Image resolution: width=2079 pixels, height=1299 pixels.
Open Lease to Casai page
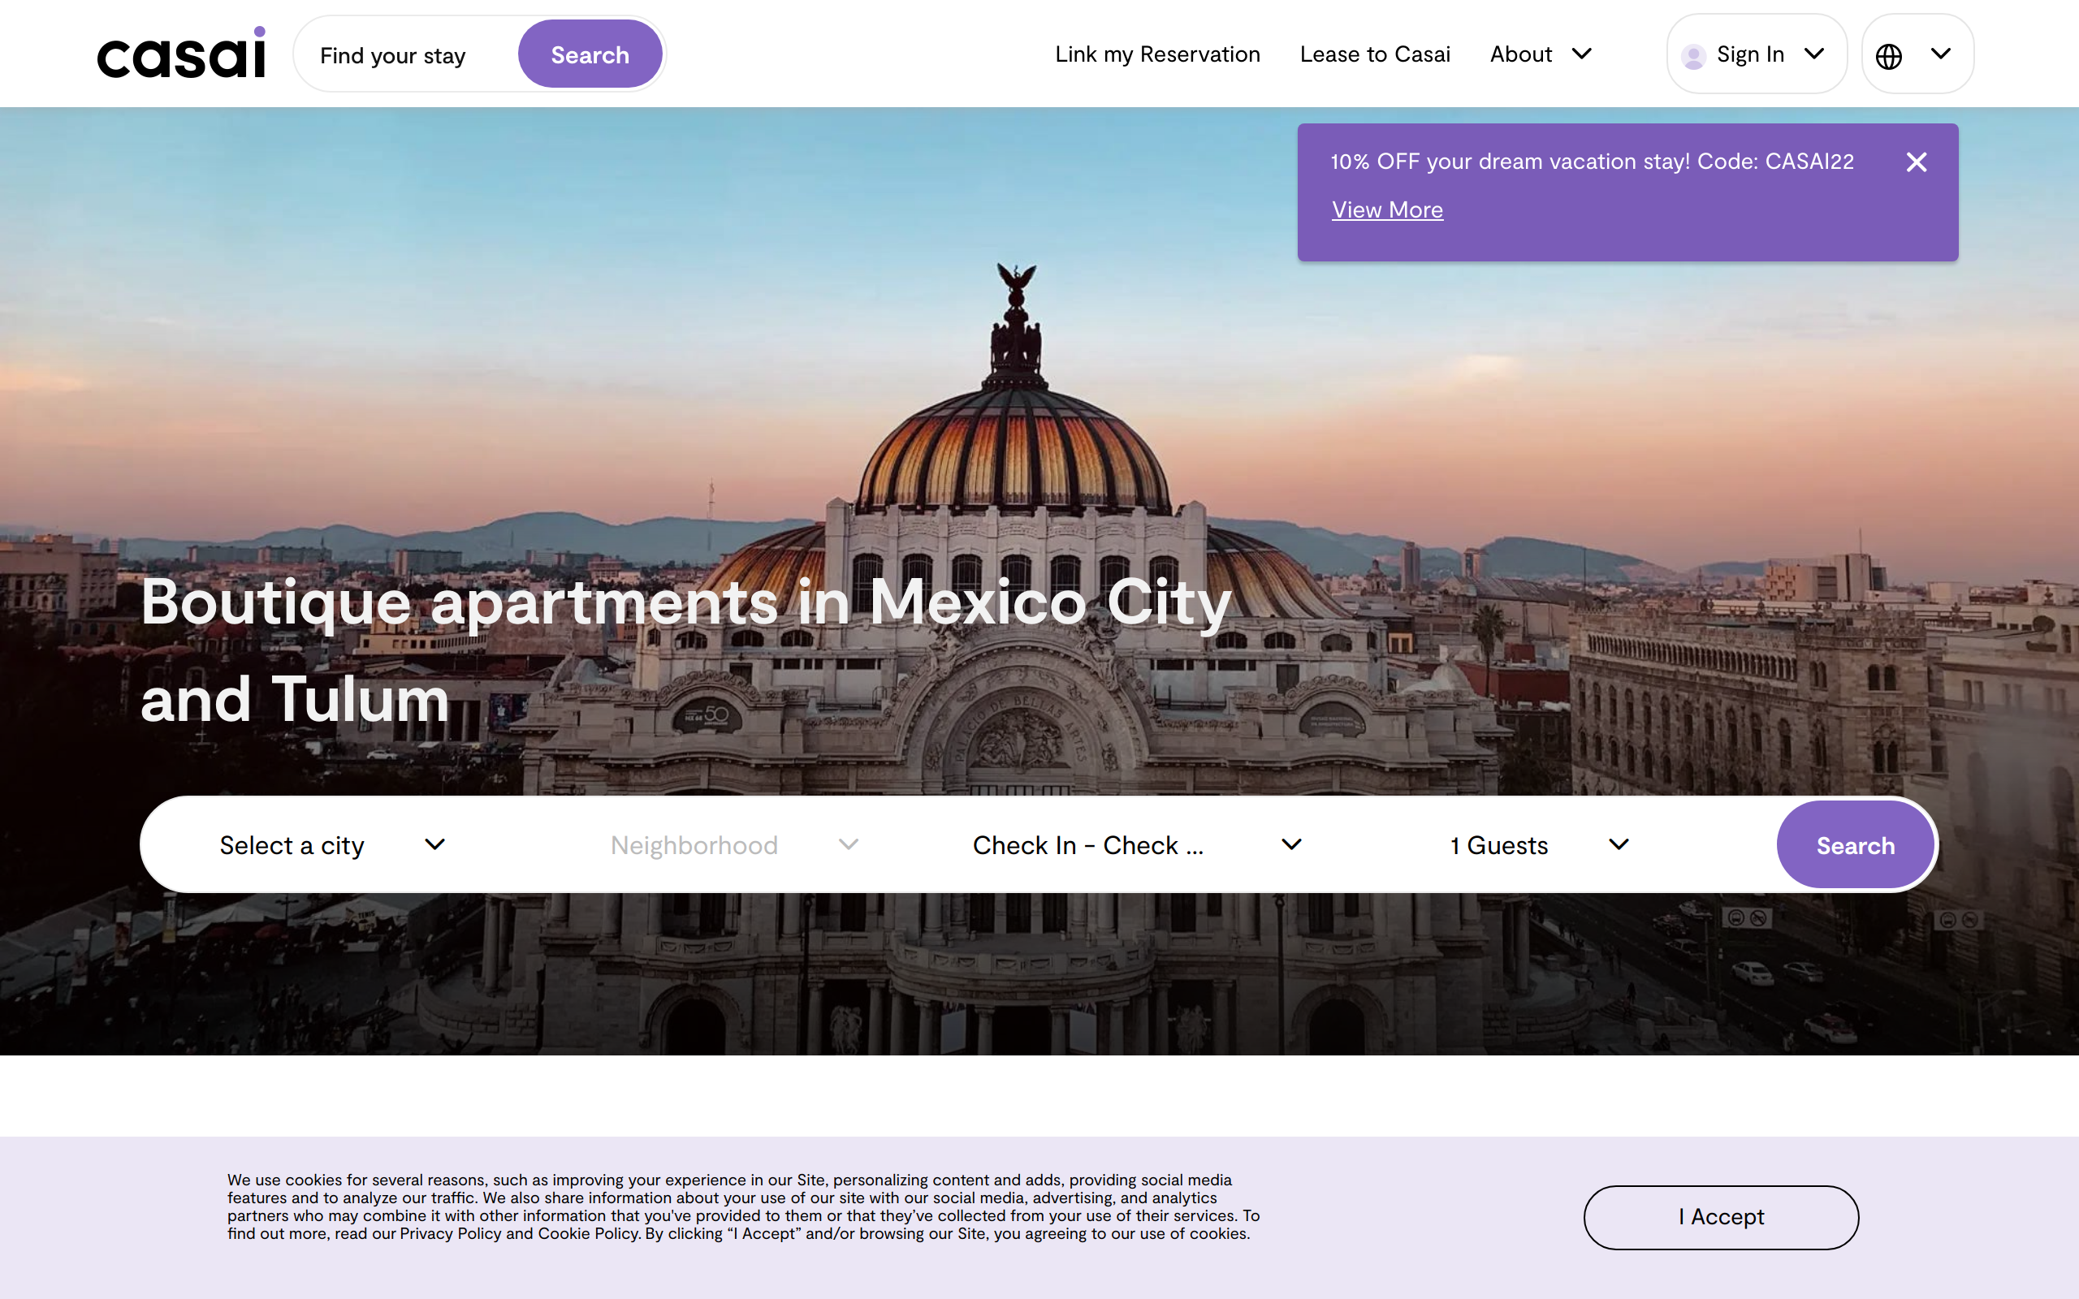coord(1375,54)
